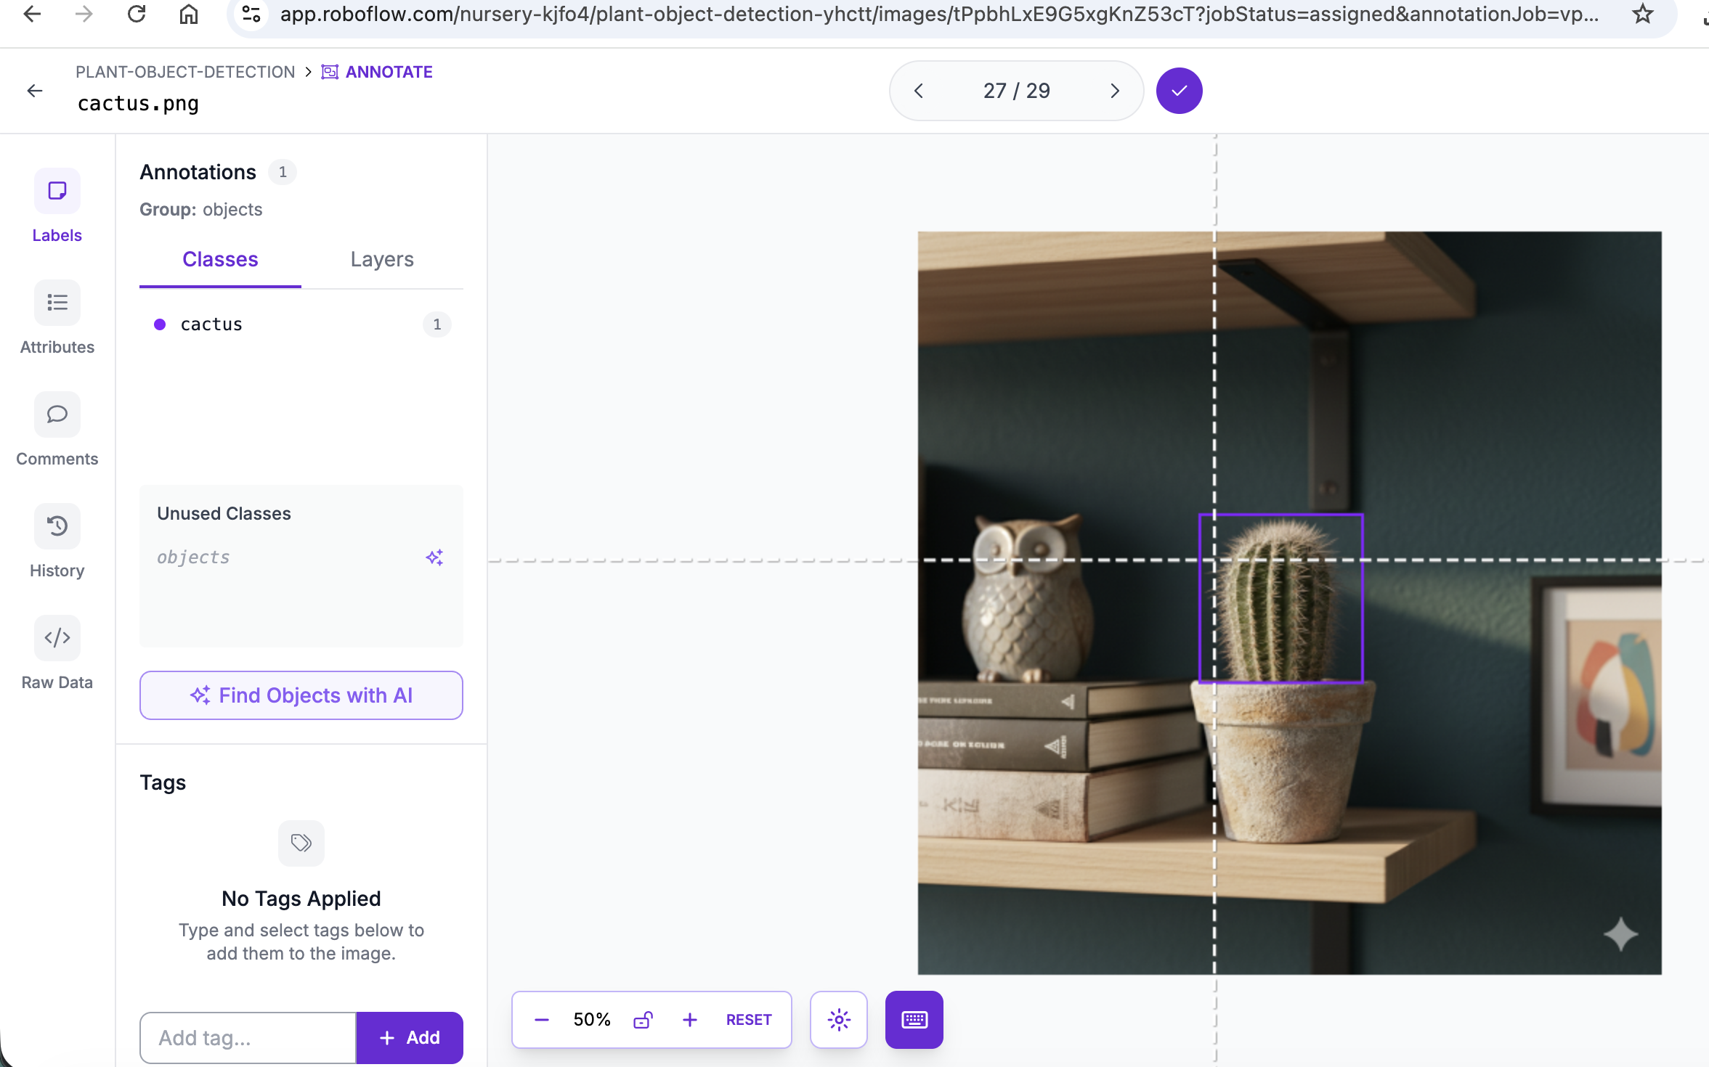Click the zoom in plus button
This screenshot has height=1067, width=1709.
pyautogui.click(x=689, y=1020)
